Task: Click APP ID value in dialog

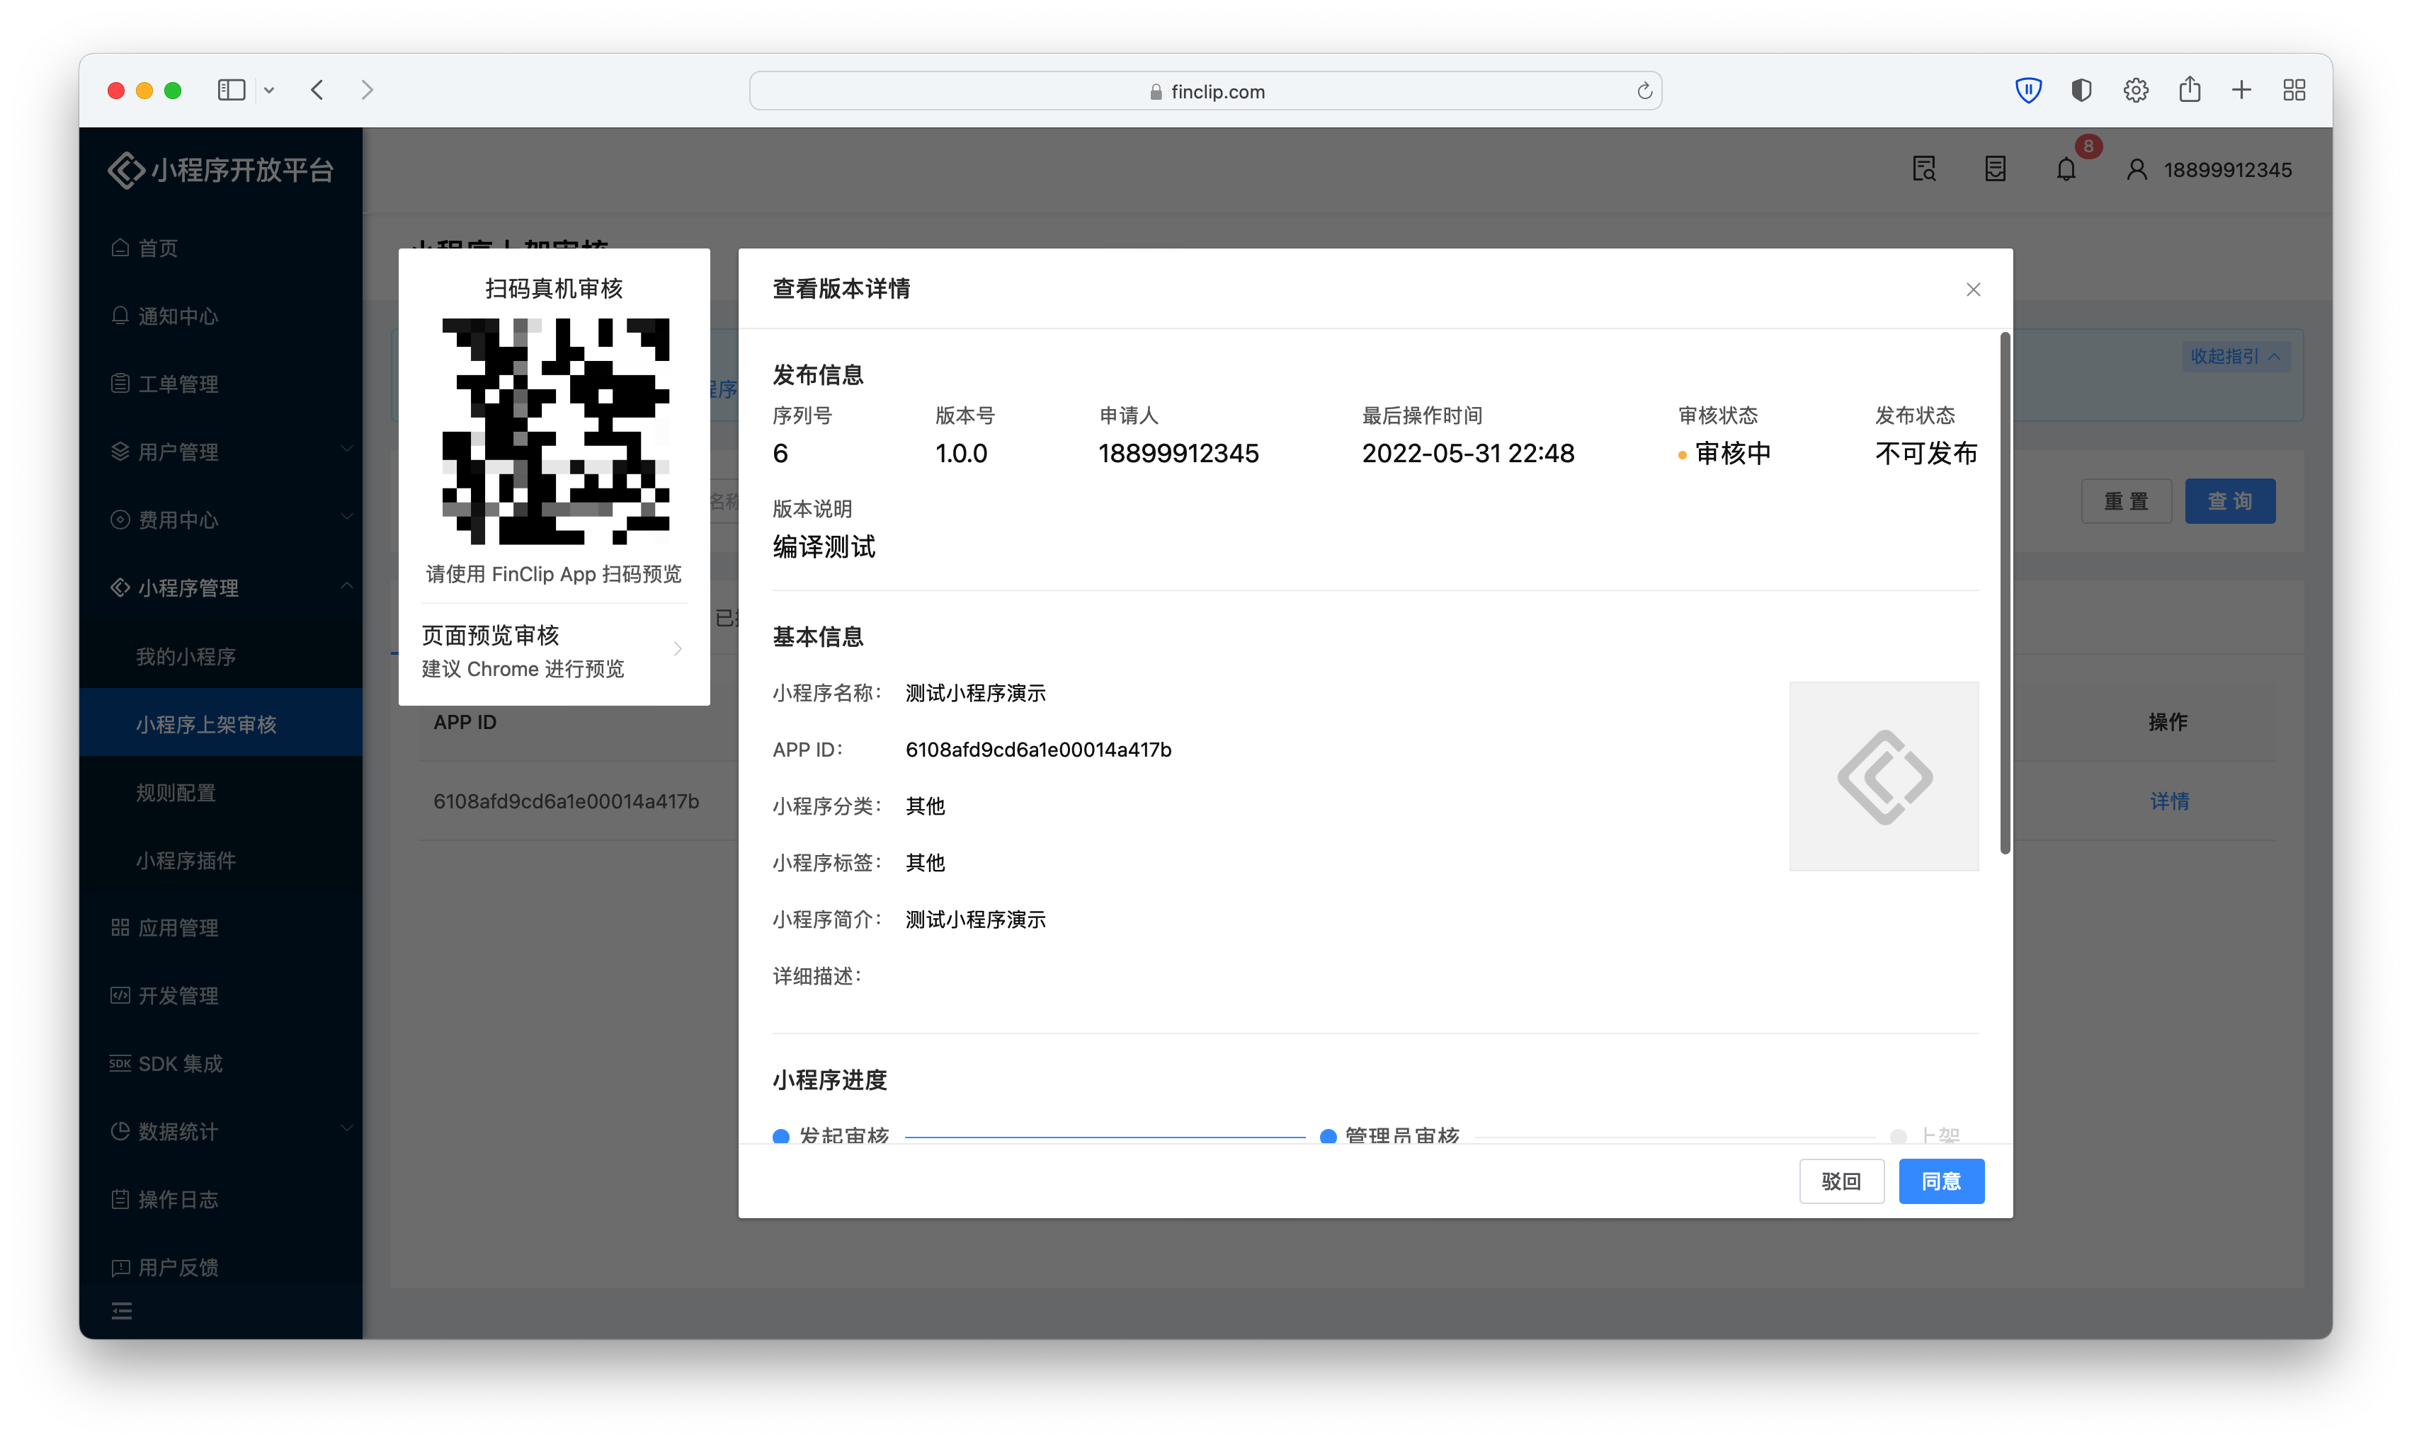Action: click(x=1037, y=749)
